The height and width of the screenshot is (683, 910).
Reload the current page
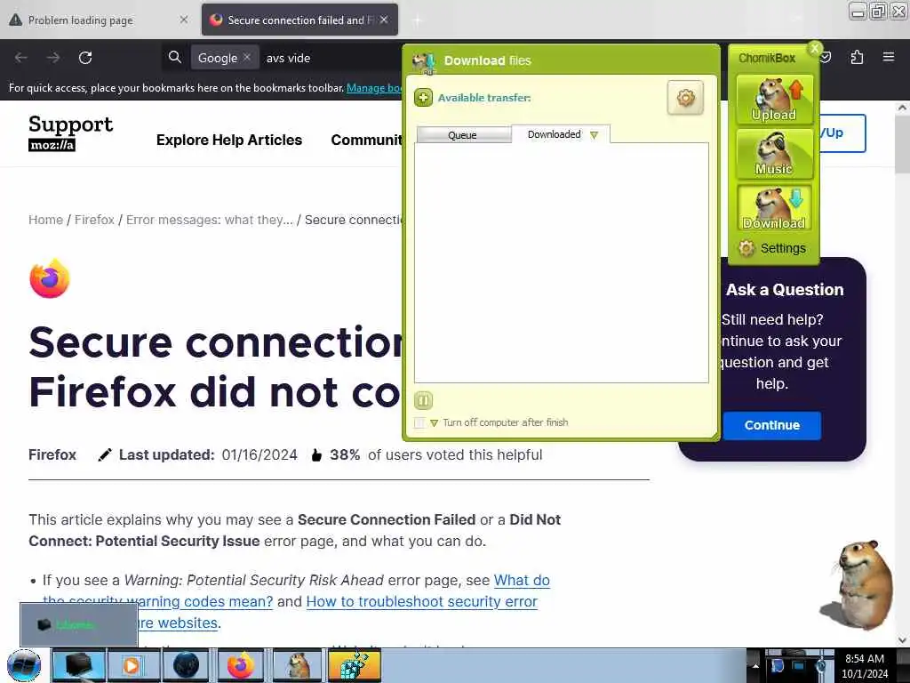(x=85, y=58)
